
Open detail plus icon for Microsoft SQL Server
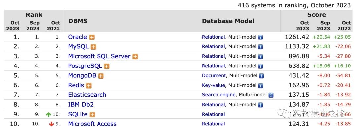click(135, 57)
